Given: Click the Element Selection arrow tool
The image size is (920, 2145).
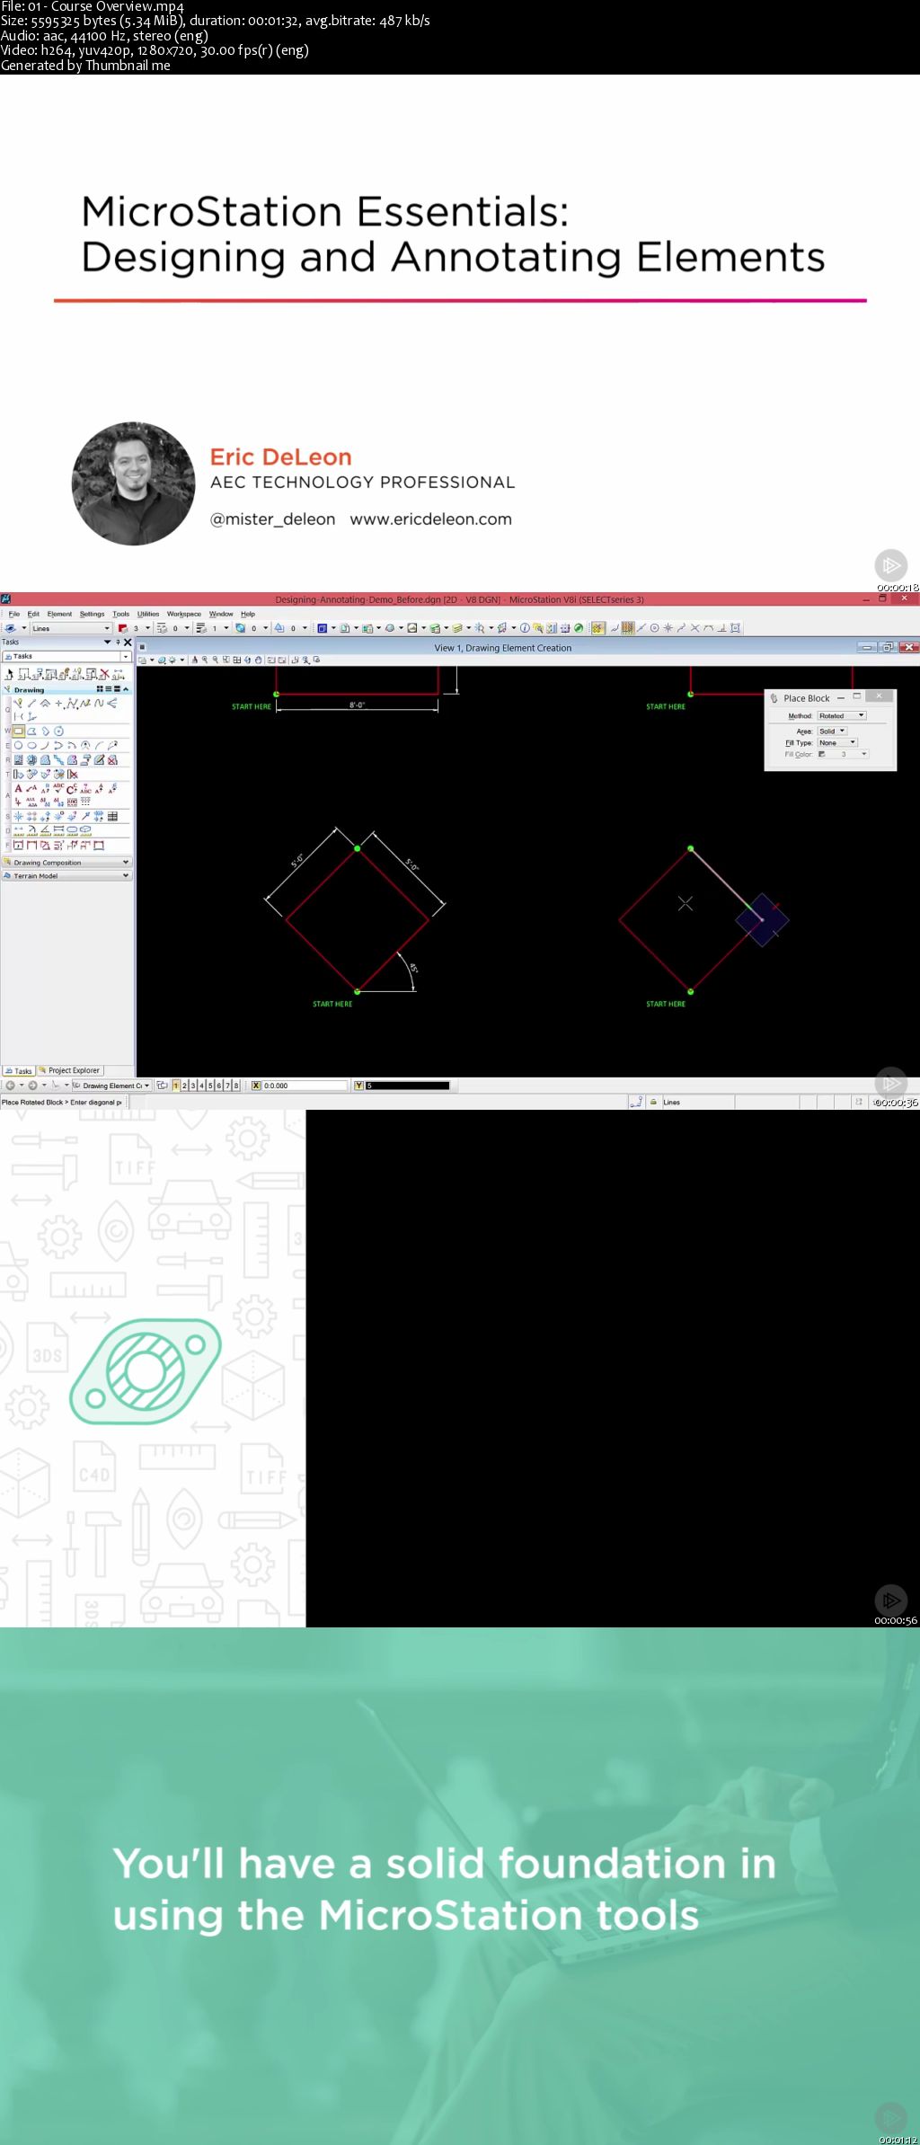Looking at the screenshot, I should pyautogui.click(x=10, y=675).
